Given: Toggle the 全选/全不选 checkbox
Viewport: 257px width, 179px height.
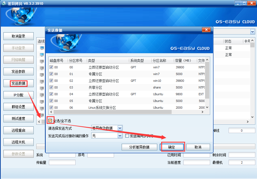Looking at the screenshot, I should click(x=50, y=121).
